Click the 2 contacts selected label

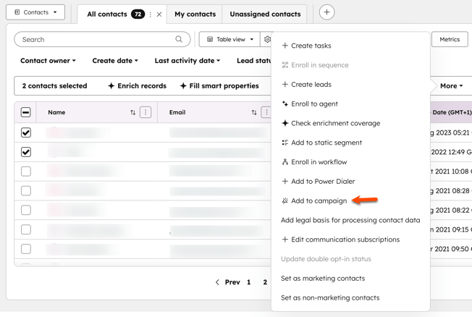pos(54,86)
